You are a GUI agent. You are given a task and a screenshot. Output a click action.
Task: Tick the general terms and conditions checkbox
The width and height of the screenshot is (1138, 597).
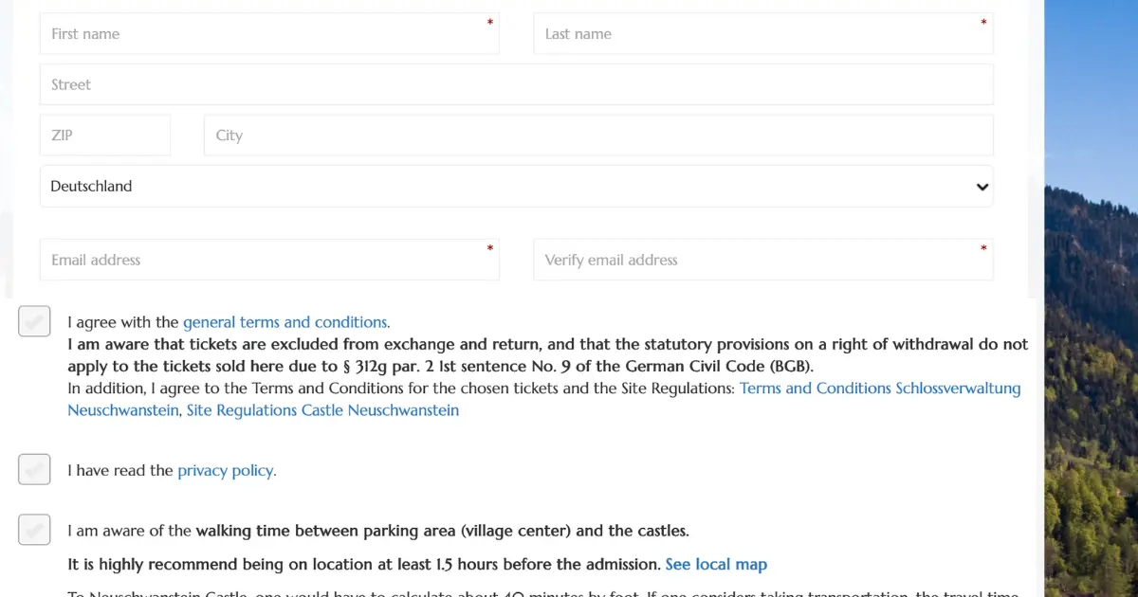pyautogui.click(x=34, y=322)
